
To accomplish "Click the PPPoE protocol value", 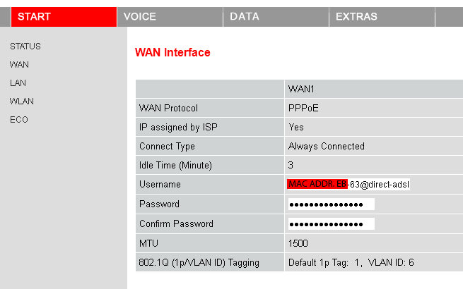I will click(x=303, y=109).
